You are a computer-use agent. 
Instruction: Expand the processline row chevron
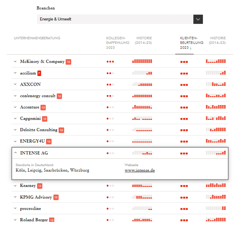[15, 209]
